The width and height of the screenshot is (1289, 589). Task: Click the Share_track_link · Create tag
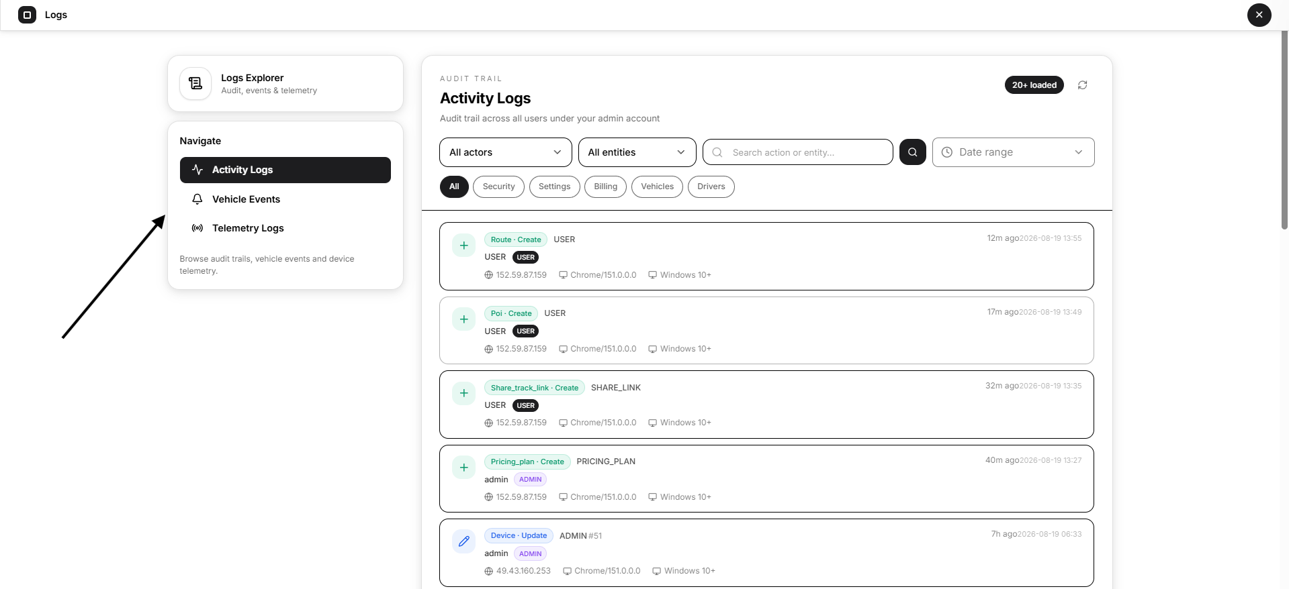pos(535,388)
